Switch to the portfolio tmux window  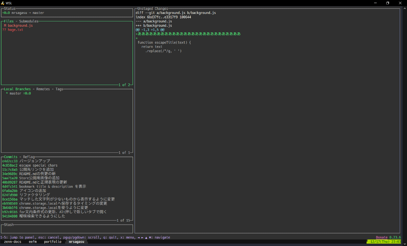53,242
